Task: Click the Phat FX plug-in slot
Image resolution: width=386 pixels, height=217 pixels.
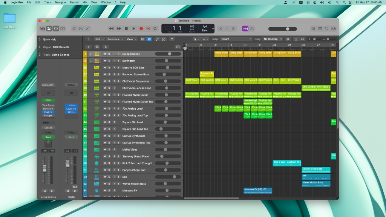Action: pyautogui.click(x=48, y=112)
